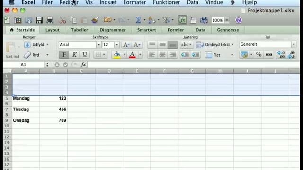
Task: Toggle align text right
Action: (172, 55)
